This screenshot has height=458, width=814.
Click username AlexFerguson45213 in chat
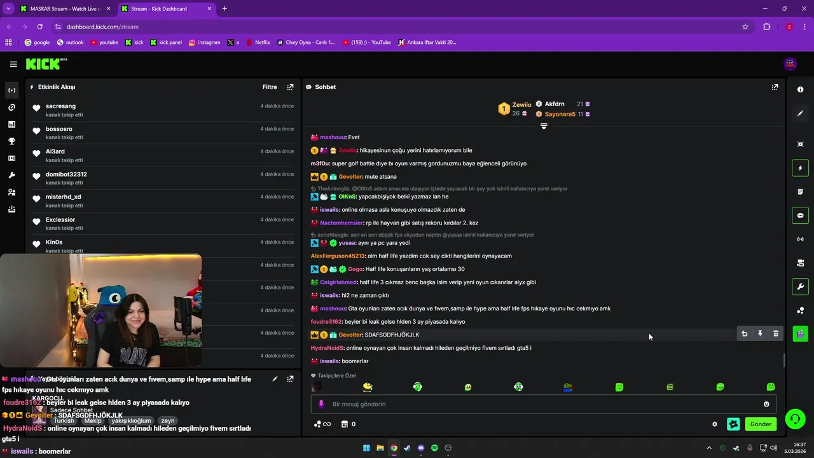(x=338, y=256)
